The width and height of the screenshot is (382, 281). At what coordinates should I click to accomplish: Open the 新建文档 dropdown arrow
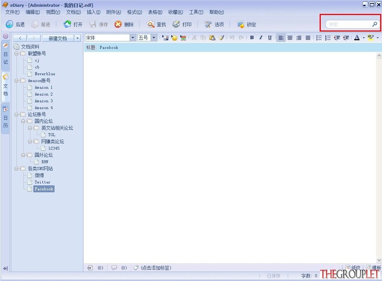(x=77, y=38)
